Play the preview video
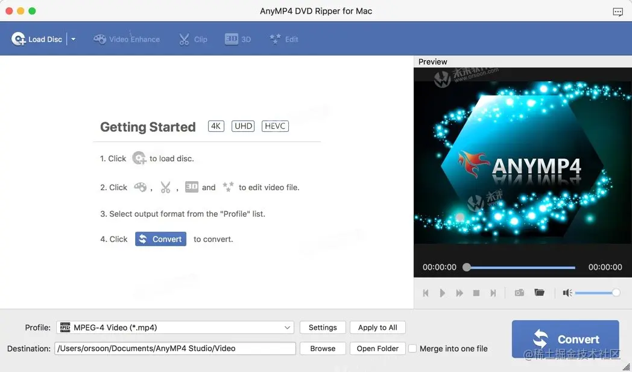Image resolution: width=632 pixels, height=372 pixels. click(x=442, y=293)
